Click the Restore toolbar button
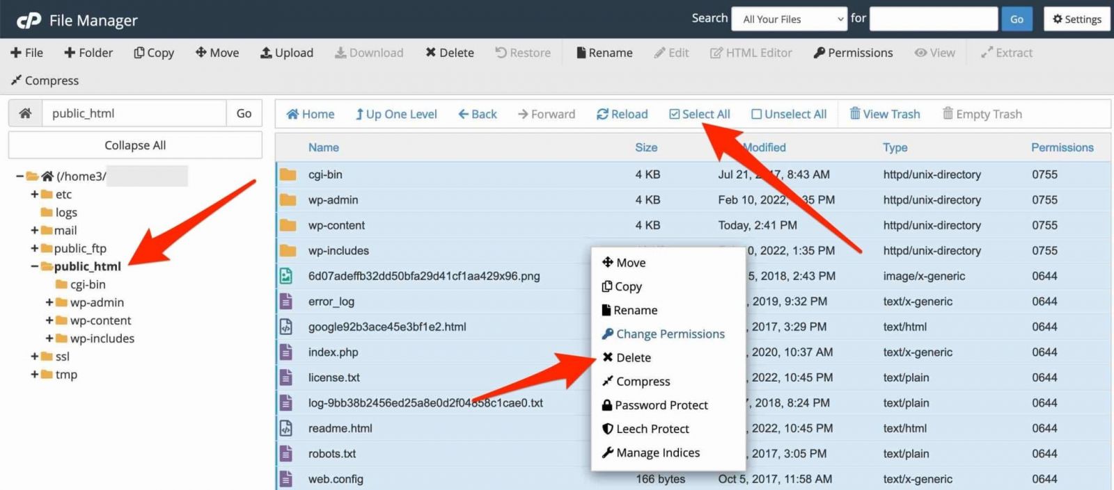This screenshot has height=490, width=1114. click(x=523, y=53)
